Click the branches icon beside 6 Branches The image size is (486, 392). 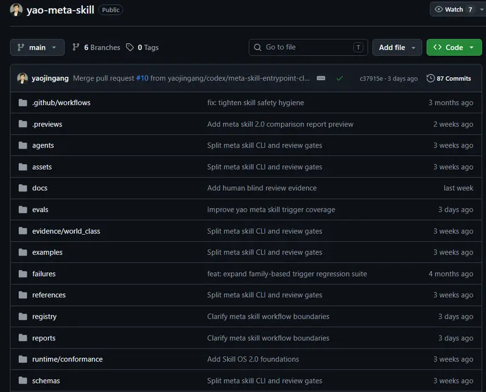[x=75, y=47]
